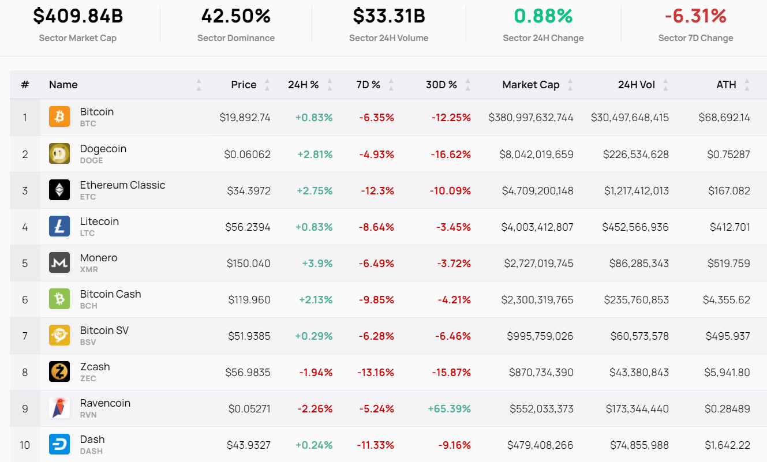Open the Ravencoin name link
Viewport: 767px width, 462px height.
pyautogui.click(x=106, y=403)
